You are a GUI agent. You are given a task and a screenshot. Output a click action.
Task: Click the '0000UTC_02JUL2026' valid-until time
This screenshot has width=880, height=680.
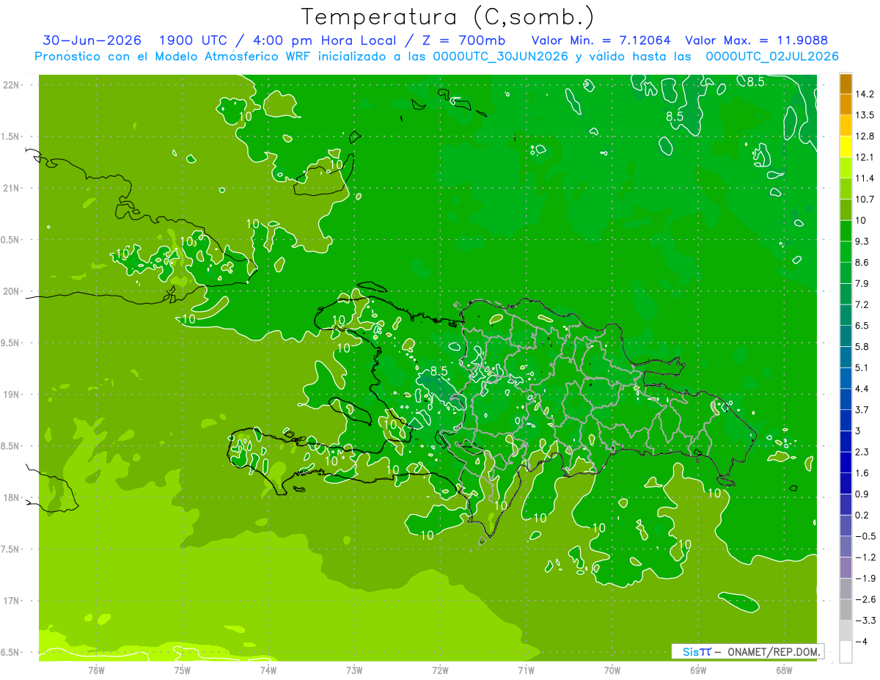tap(772, 56)
